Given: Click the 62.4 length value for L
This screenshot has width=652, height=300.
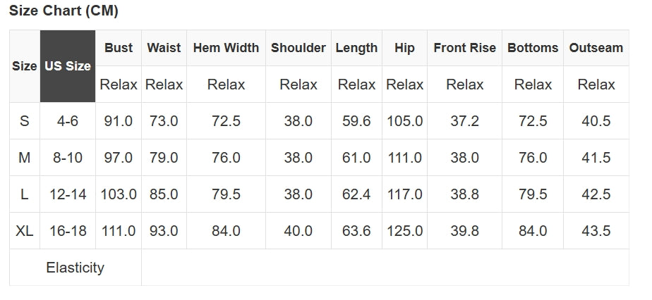Looking at the screenshot, I should point(356,194).
